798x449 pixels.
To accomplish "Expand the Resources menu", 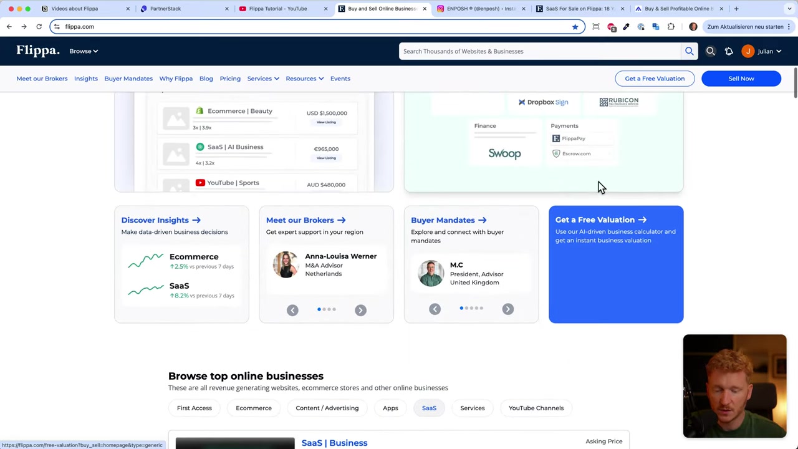I will click(304, 79).
